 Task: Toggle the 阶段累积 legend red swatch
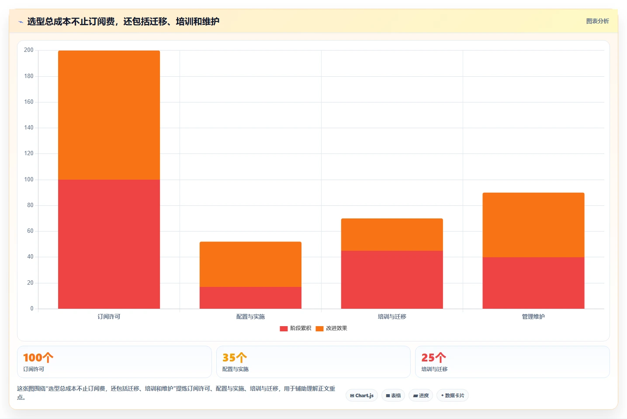pos(284,328)
